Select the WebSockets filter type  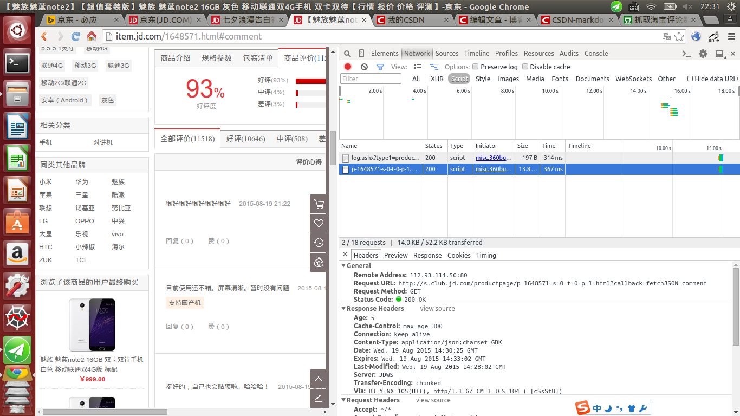click(633, 79)
